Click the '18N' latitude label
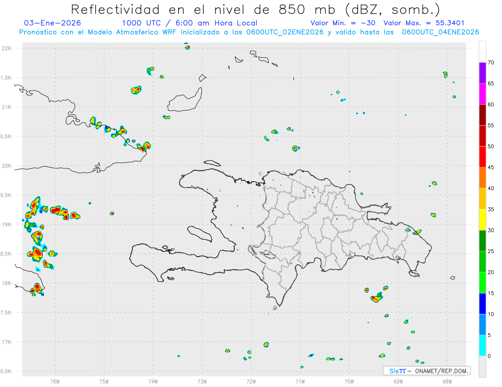The width and height of the screenshot is (502, 387). (7, 283)
